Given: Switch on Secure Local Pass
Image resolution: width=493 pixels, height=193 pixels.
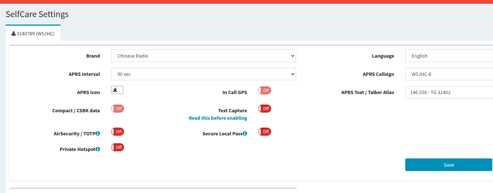Looking at the screenshot, I should [x=265, y=132].
